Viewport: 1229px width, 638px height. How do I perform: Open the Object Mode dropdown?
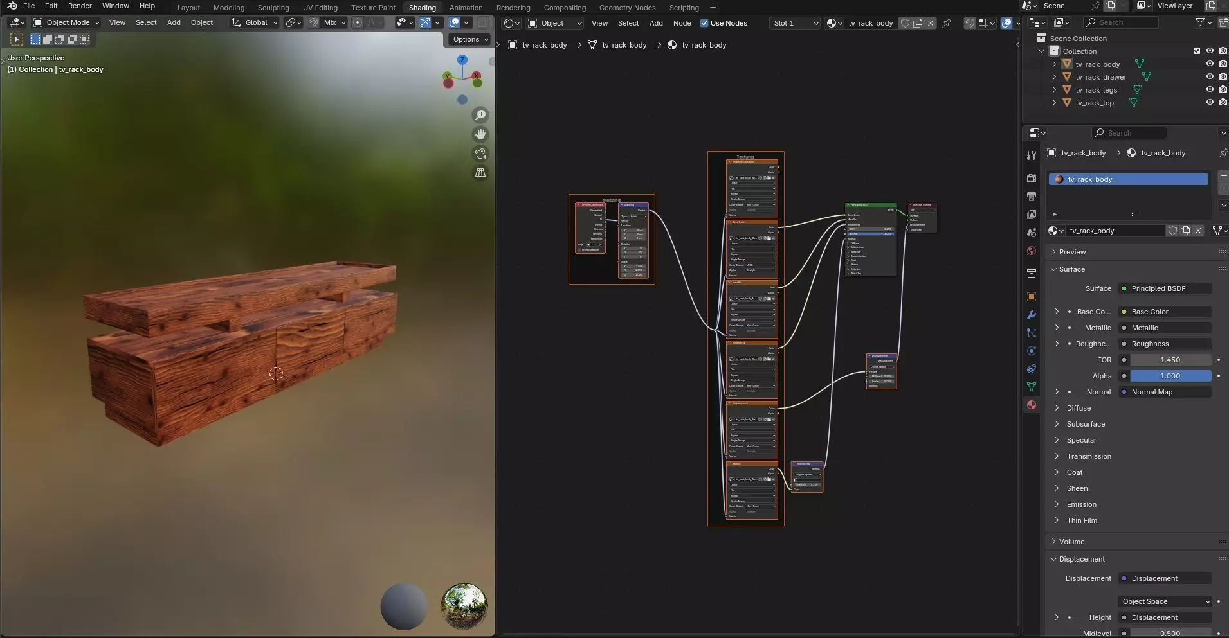click(67, 22)
